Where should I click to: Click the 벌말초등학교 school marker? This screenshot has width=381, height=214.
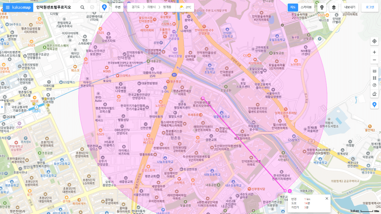(x=222, y=113)
